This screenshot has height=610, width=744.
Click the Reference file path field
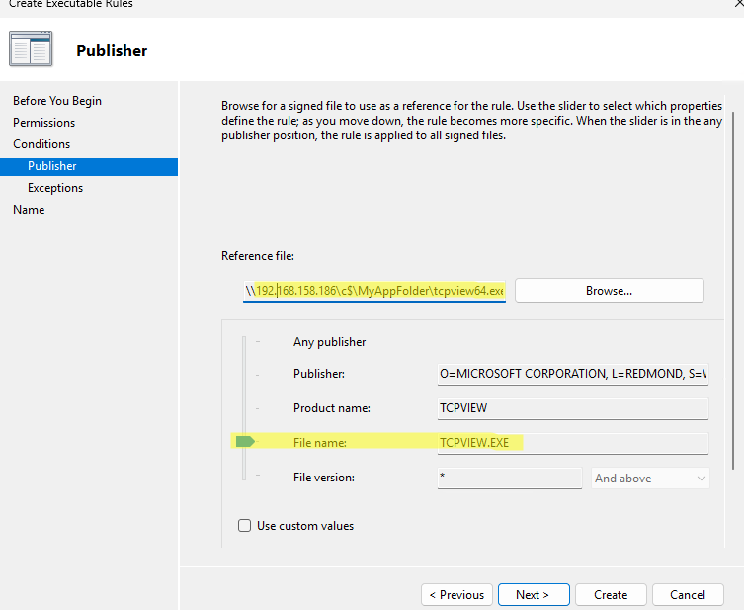pos(374,292)
